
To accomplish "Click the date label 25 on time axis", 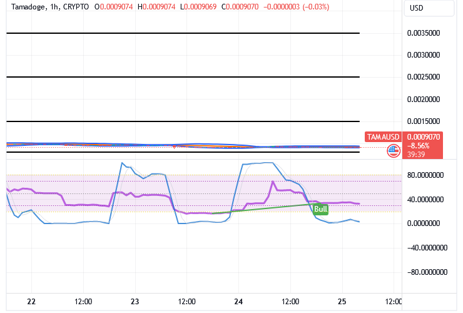I will pyautogui.click(x=342, y=302).
